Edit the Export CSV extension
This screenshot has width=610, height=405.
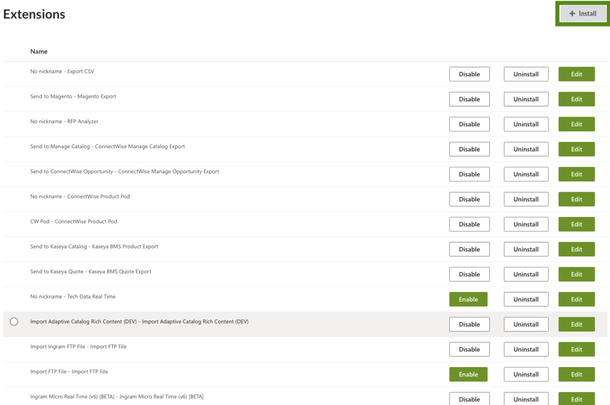(576, 74)
